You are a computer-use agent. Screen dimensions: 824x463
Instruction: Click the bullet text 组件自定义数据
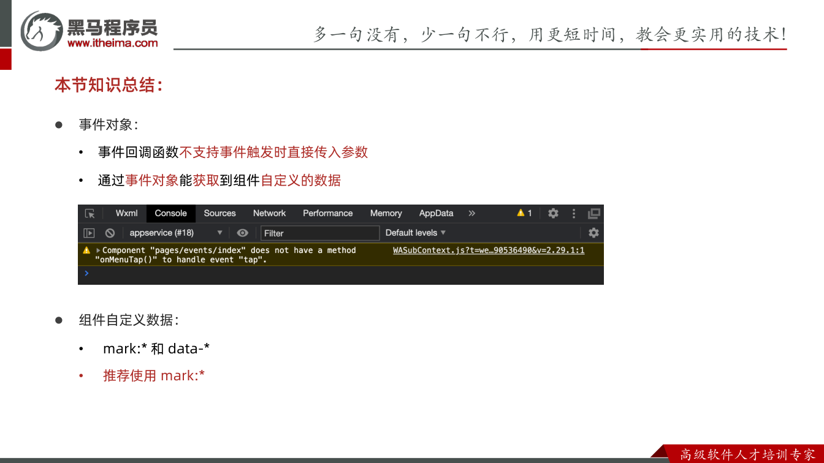click(x=129, y=320)
